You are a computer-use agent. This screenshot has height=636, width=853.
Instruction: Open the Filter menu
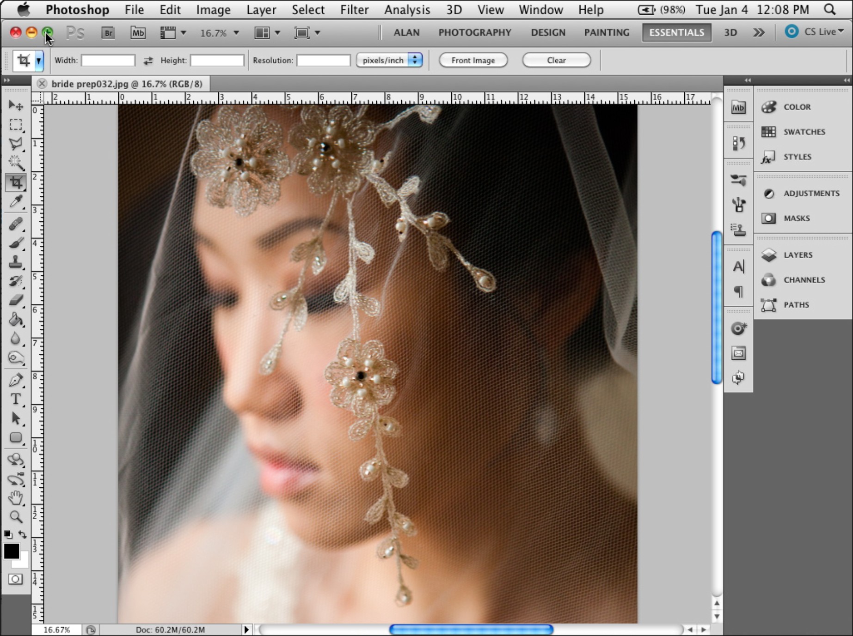354,10
